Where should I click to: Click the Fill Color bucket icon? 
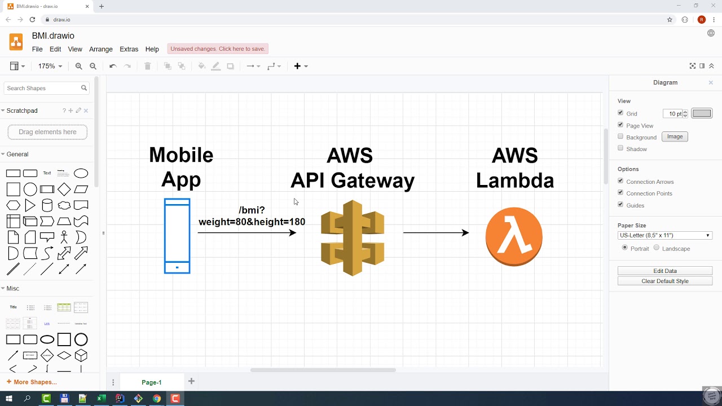click(x=202, y=66)
